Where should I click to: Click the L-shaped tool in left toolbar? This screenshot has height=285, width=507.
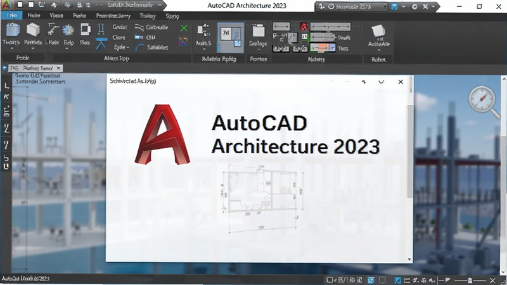click(6, 85)
